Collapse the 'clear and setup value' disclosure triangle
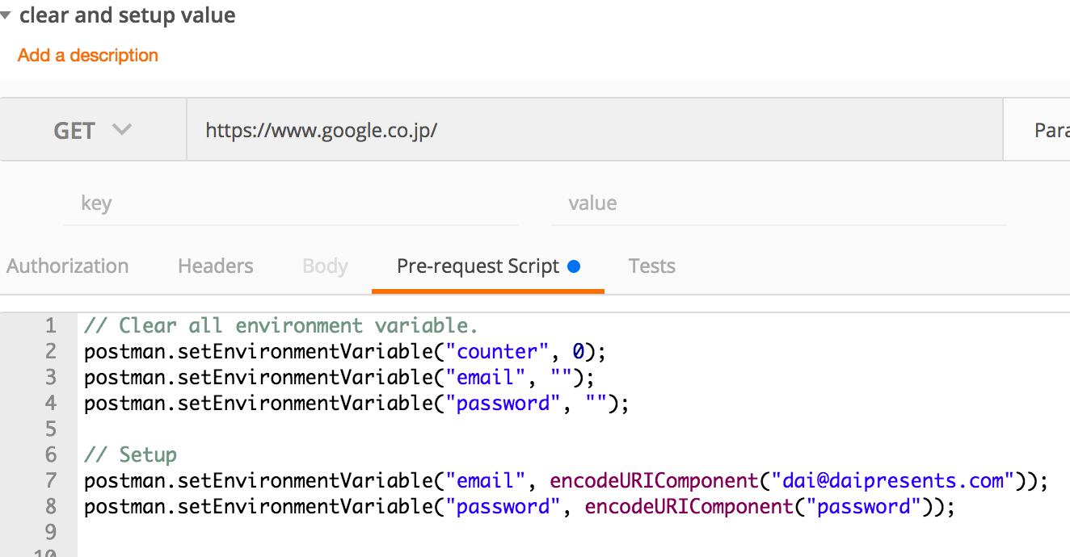The height and width of the screenshot is (557, 1070). point(6,15)
